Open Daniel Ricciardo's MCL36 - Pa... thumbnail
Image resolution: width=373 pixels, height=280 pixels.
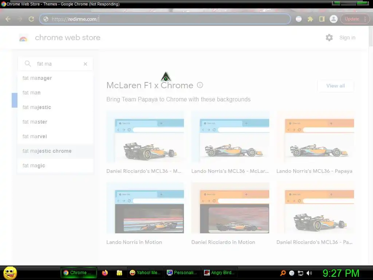[315, 208]
